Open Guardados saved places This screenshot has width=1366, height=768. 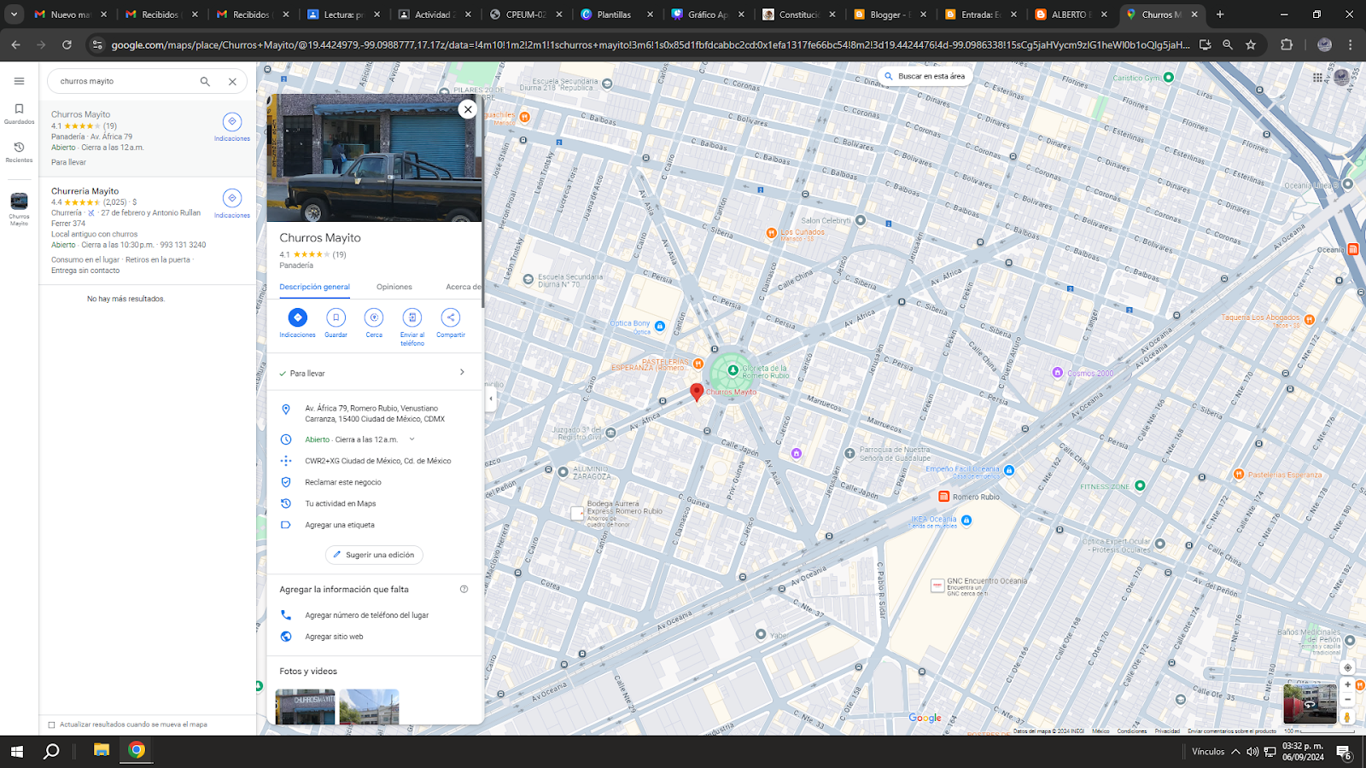19,113
